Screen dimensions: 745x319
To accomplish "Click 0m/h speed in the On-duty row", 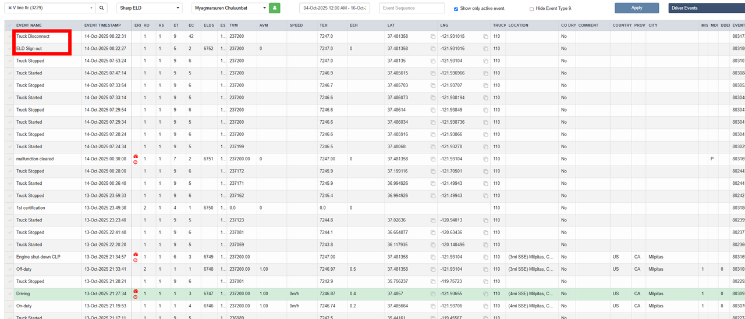I will pos(295,306).
